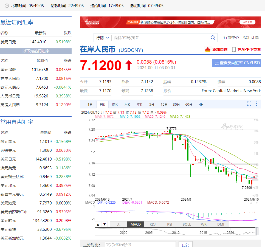Select the MACD indicator
The height and width of the screenshot is (247, 265).
[136, 224]
